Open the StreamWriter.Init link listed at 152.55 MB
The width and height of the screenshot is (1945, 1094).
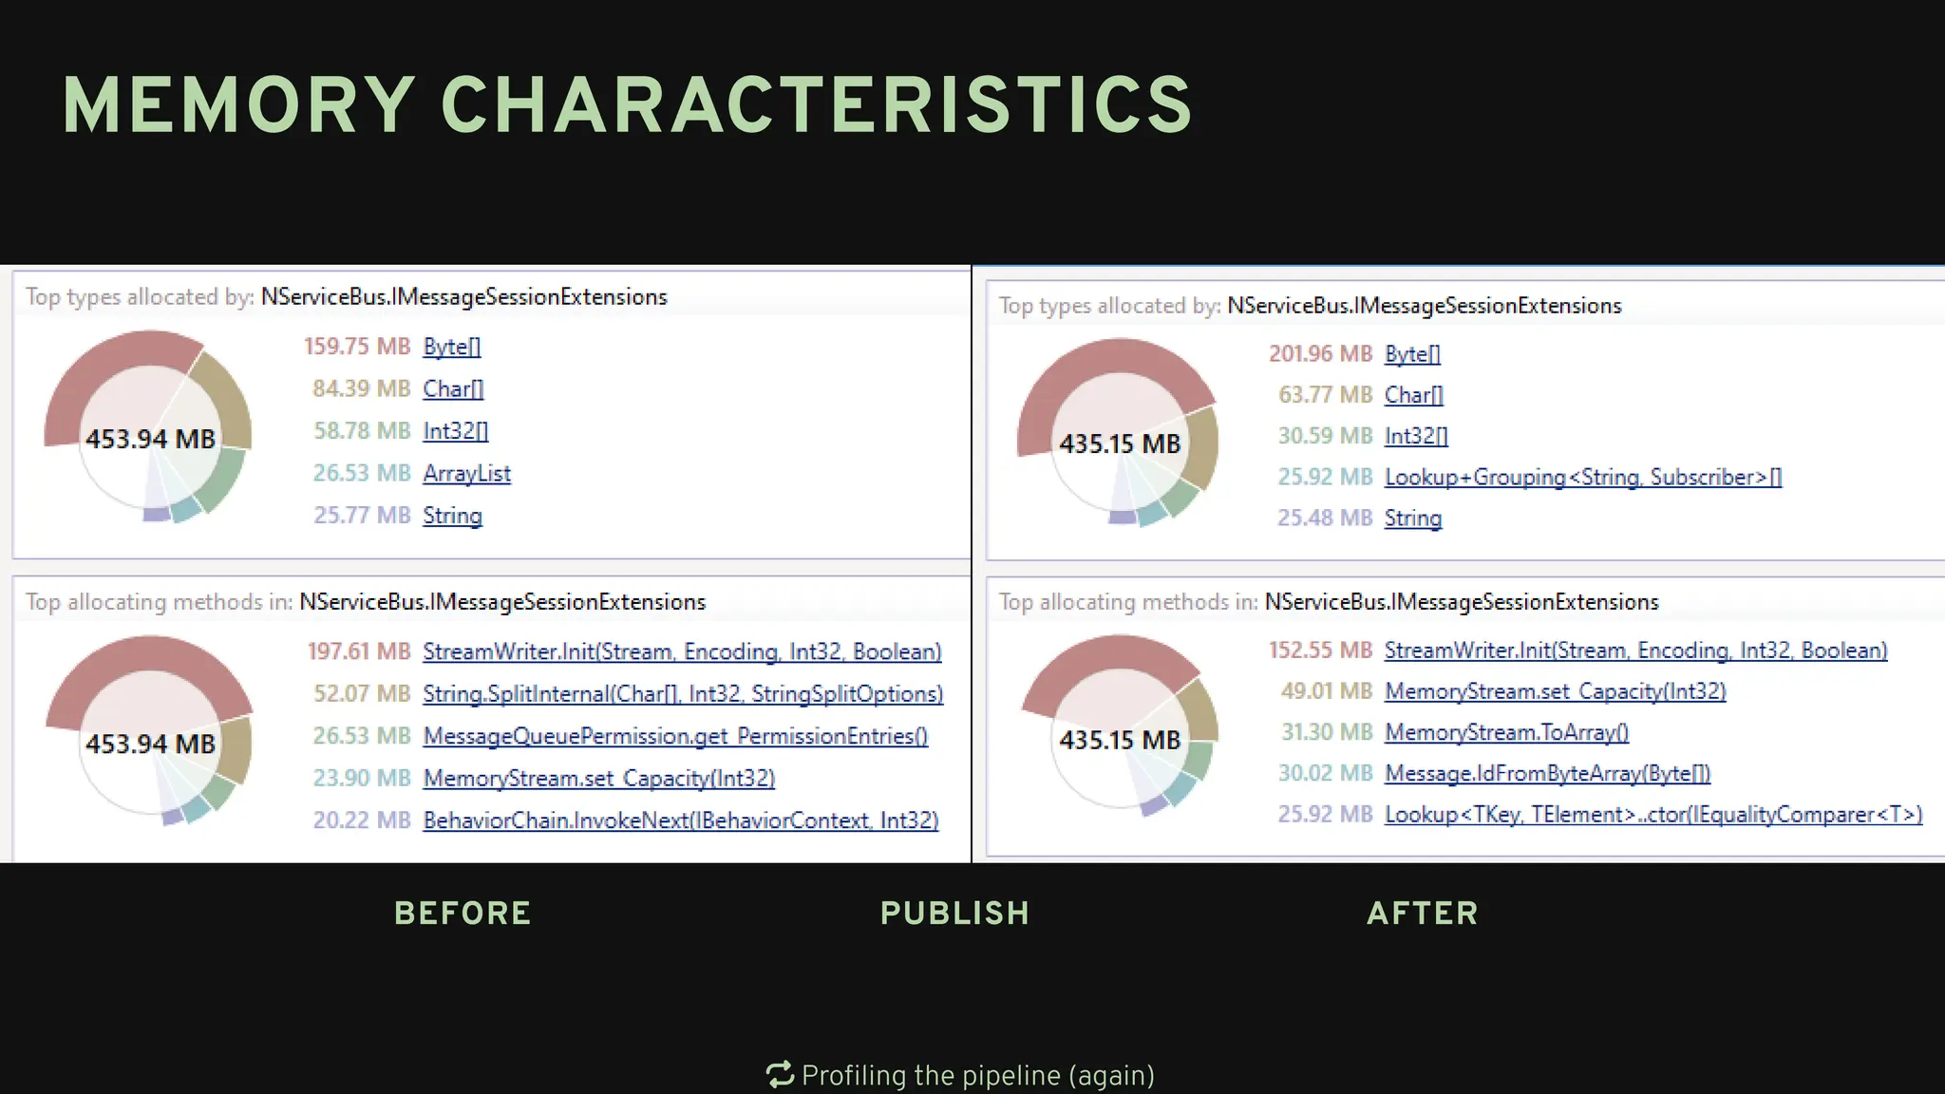tap(1636, 651)
